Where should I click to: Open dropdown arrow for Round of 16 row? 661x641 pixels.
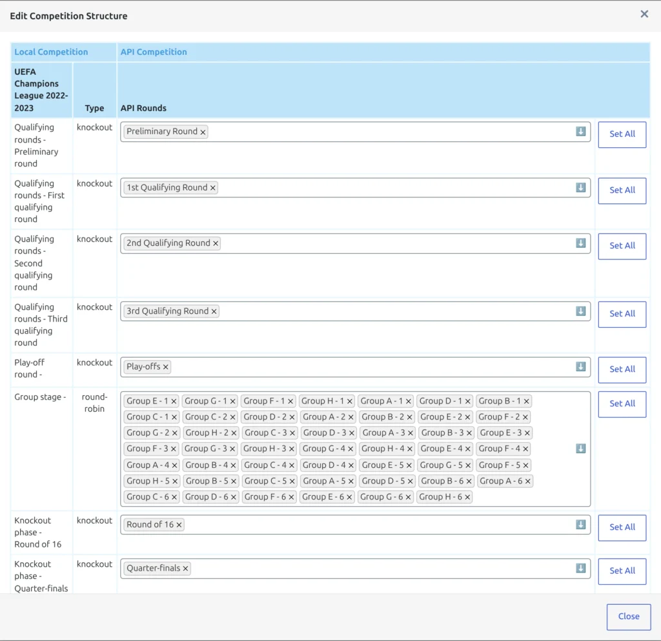coord(580,524)
